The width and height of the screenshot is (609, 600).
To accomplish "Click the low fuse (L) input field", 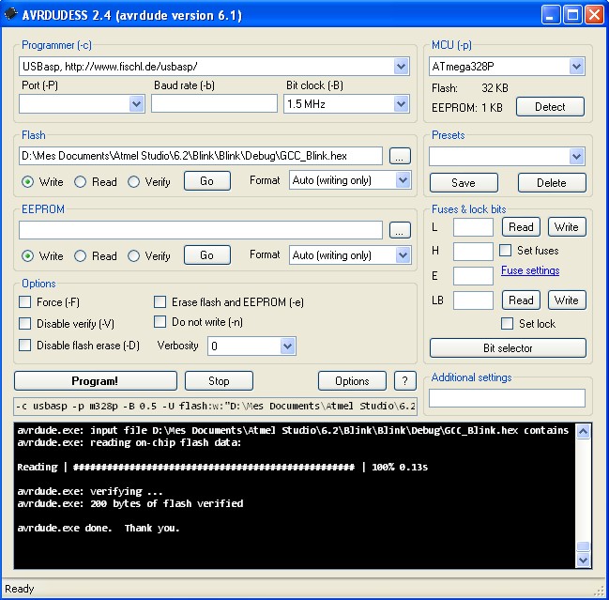I will coord(473,226).
